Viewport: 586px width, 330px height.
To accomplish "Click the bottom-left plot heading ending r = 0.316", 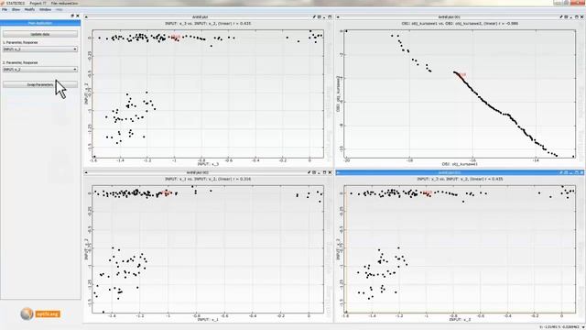I will point(208,180).
